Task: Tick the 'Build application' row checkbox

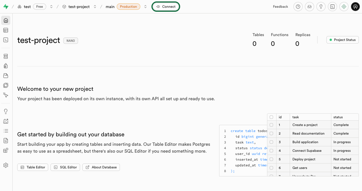Action: tap(271, 142)
